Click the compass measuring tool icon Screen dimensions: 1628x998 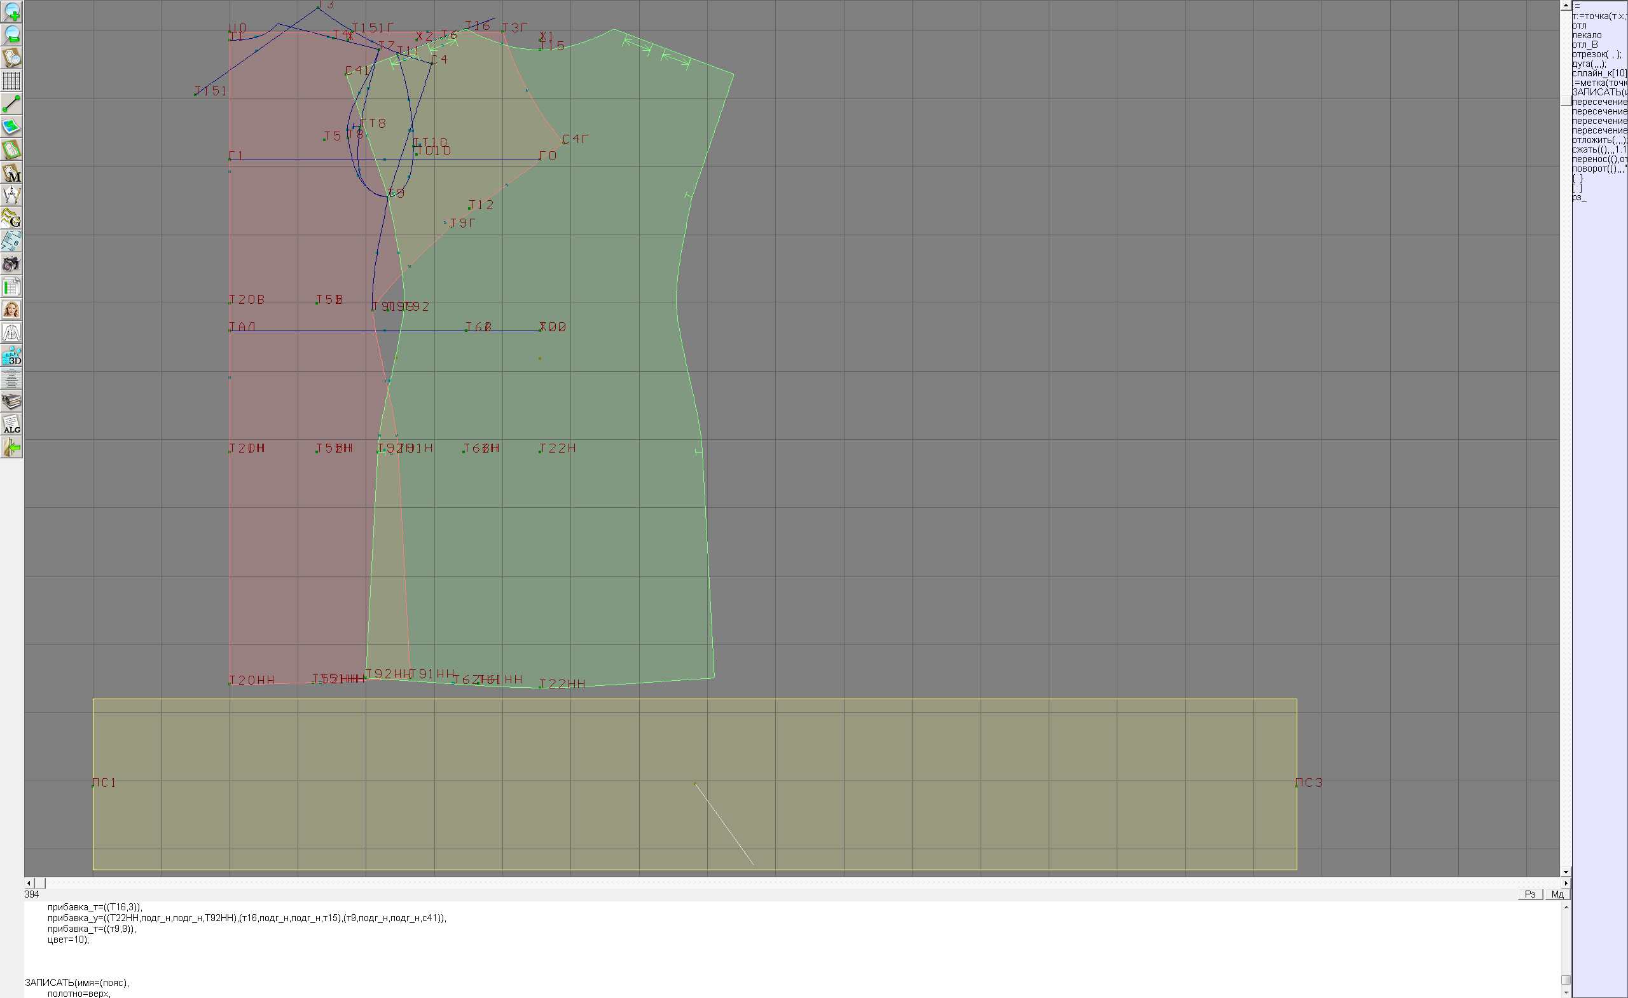[11, 196]
